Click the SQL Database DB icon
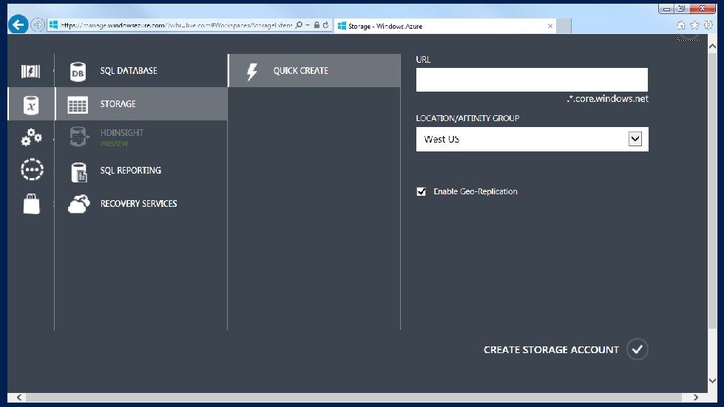The height and width of the screenshot is (407, 724). (78, 72)
